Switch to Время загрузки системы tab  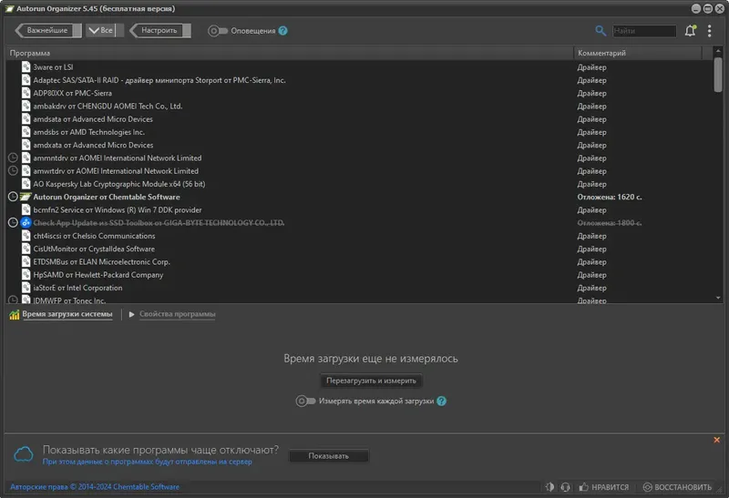(67, 314)
